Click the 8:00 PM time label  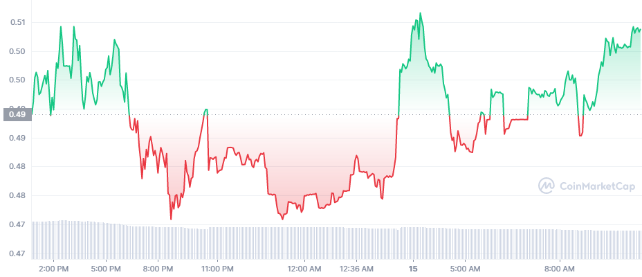158,268
